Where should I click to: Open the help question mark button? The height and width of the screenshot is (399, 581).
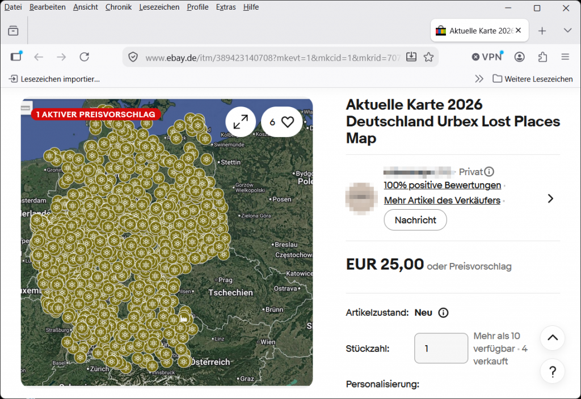coord(553,371)
